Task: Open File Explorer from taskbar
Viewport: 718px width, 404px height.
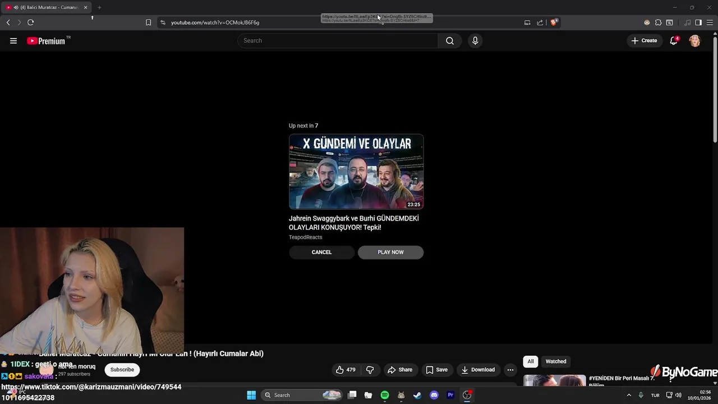Action: point(369,395)
